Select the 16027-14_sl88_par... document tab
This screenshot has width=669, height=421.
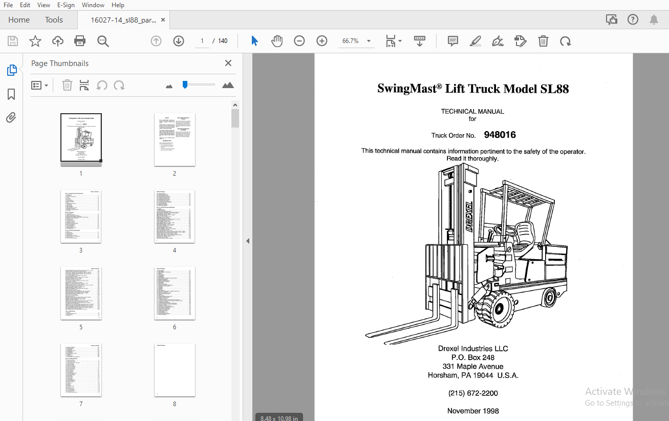point(123,20)
